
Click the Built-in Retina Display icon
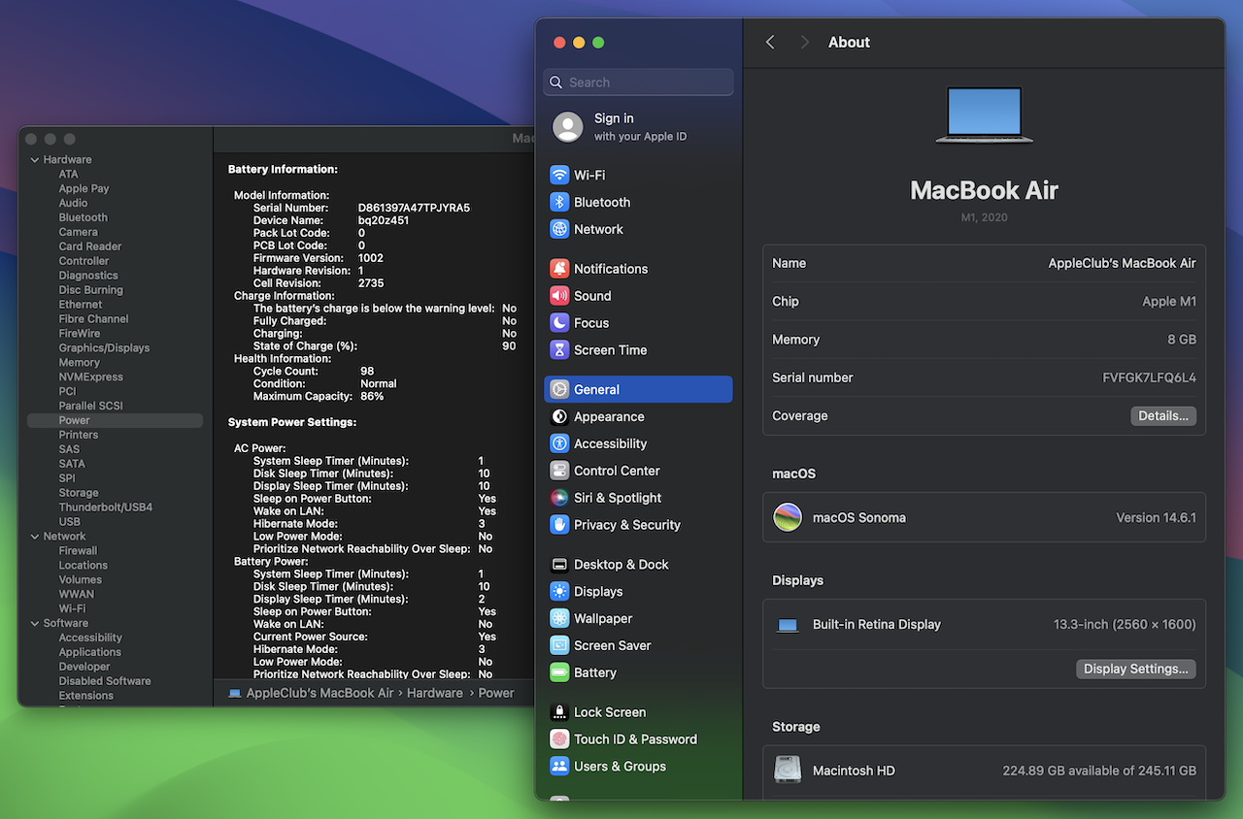point(788,626)
